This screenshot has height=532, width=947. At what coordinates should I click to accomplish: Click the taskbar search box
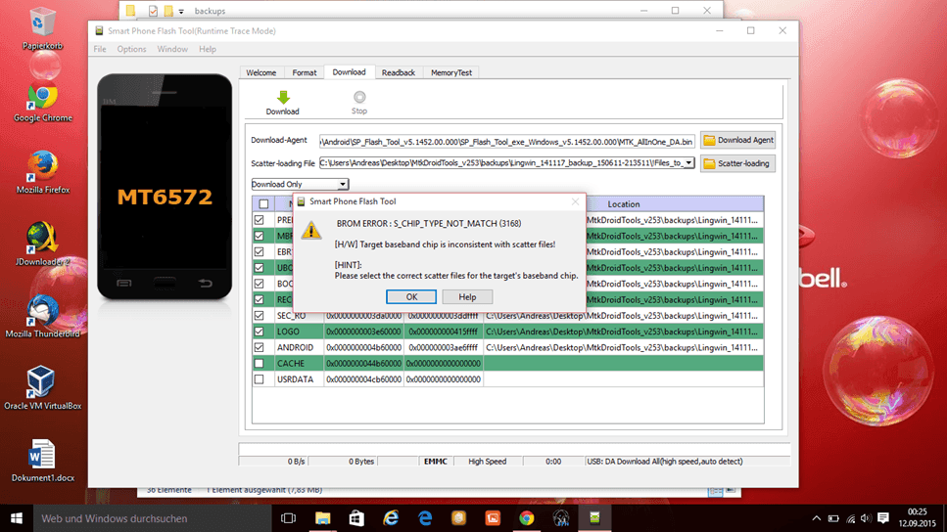[x=152, y=518]
